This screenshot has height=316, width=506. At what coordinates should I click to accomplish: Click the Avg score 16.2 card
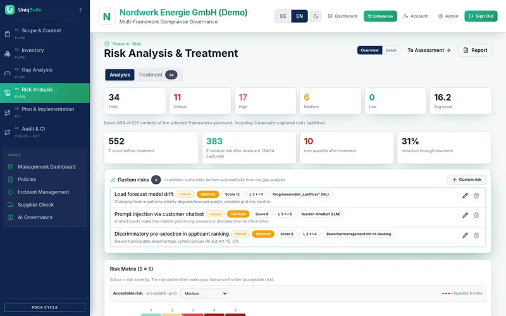pyautogui.click(x=460, y=101)
